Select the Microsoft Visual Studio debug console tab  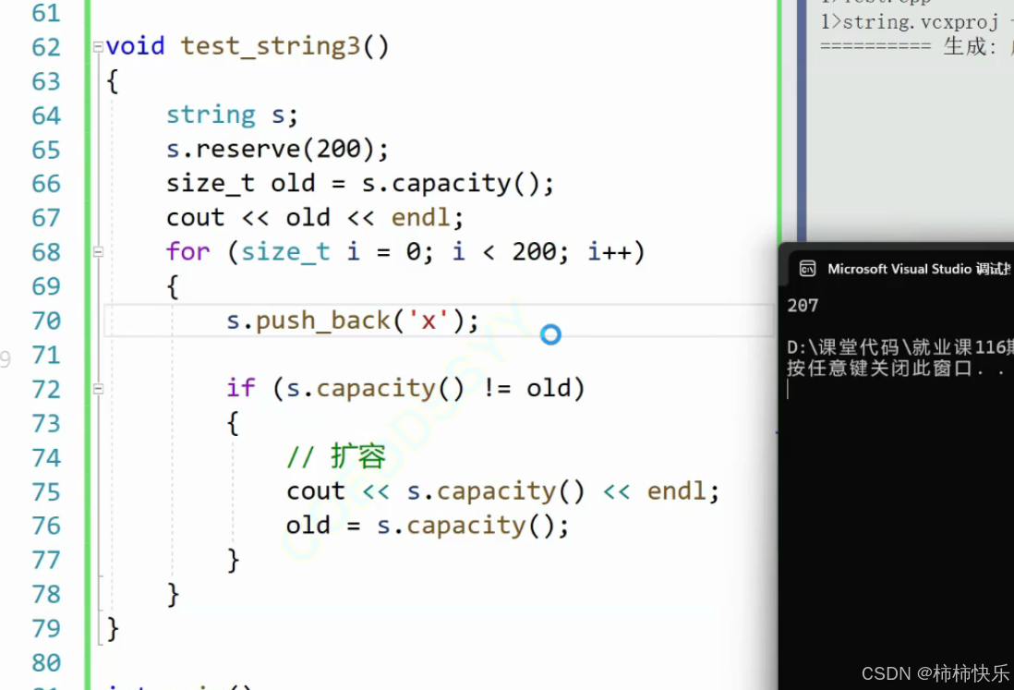click(x=918, y=269)
